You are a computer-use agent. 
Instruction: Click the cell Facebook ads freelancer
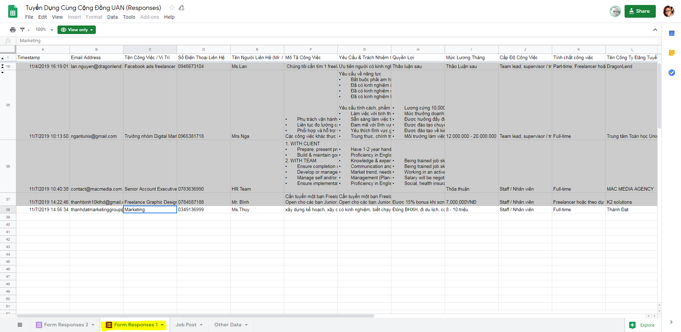[x=150, y=66]
